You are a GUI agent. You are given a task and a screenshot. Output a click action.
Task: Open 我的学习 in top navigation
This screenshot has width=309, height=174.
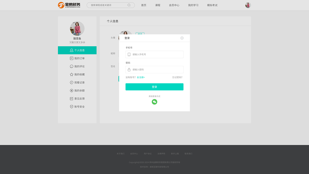click(x=193, y=5)
